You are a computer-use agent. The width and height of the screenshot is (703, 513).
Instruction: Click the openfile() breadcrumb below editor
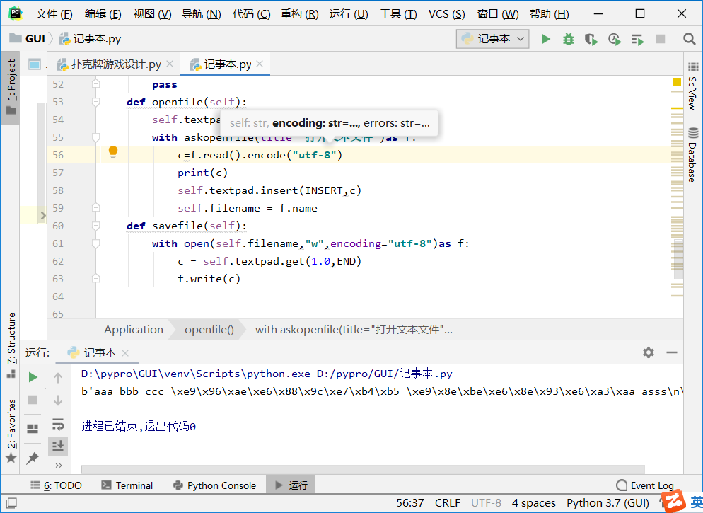pos(209,330)
